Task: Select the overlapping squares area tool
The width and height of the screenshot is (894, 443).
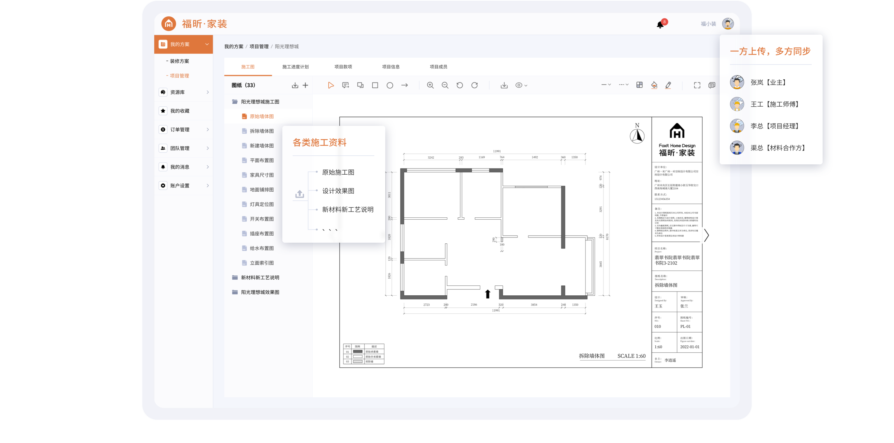Action: [360, 85]
